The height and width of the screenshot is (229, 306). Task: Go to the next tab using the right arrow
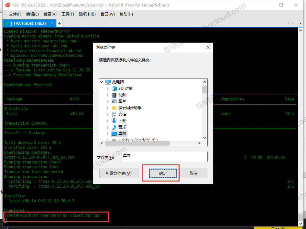293,23
